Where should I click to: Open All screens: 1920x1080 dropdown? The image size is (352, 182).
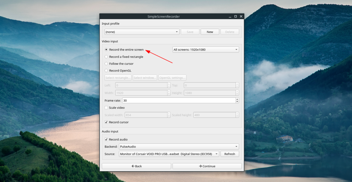tap(206, 50)
